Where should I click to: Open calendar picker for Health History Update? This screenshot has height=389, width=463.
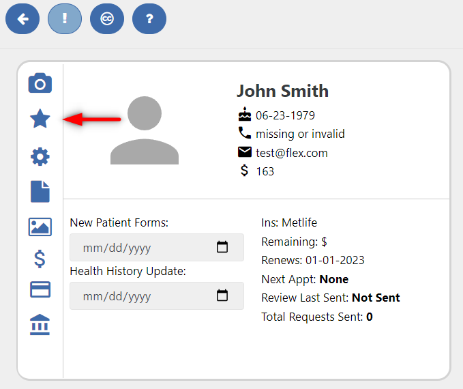coord(222,296)
